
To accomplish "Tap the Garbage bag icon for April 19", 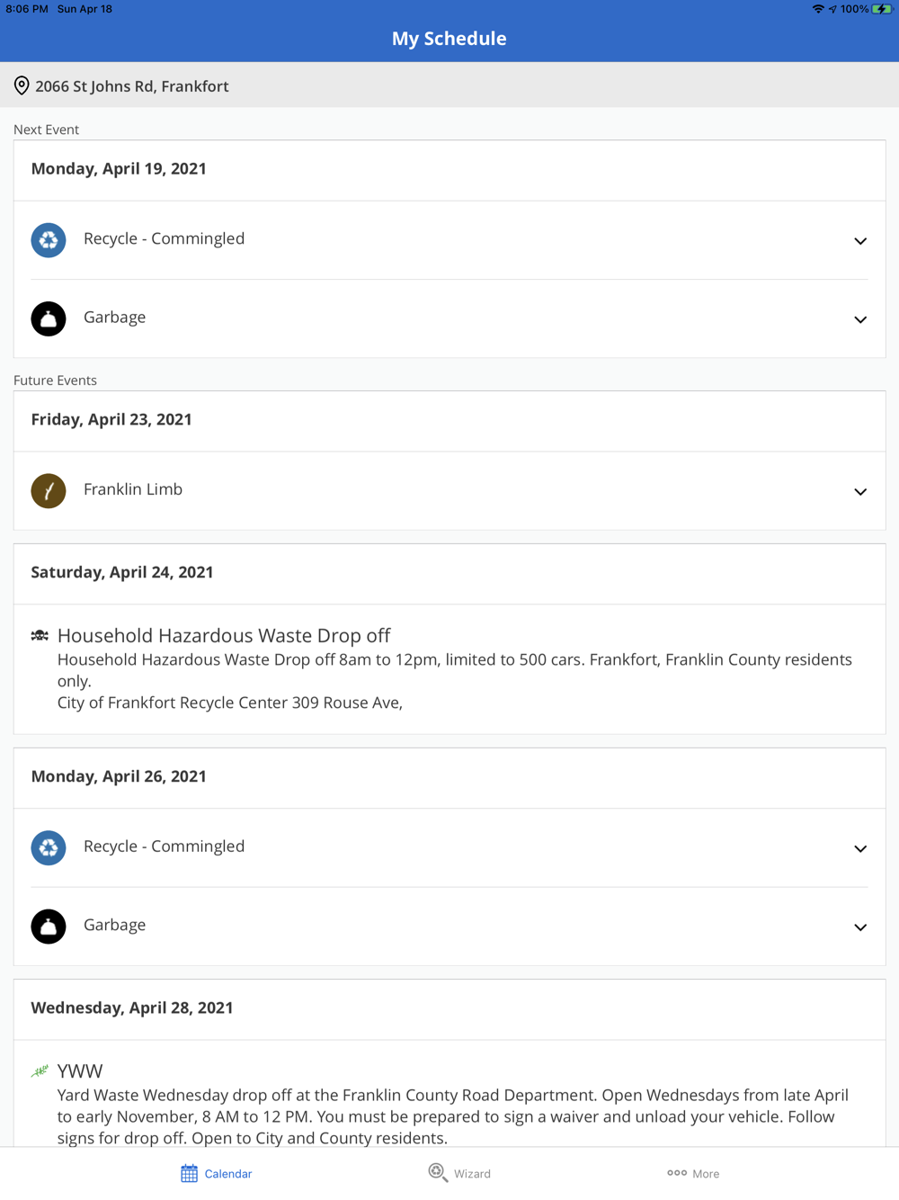I will tap(49, 318).
